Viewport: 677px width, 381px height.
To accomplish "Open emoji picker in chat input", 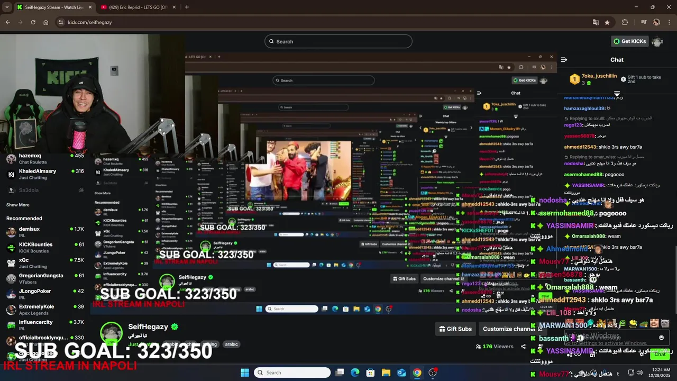I will pyautogui.click(x=661, y=338).
